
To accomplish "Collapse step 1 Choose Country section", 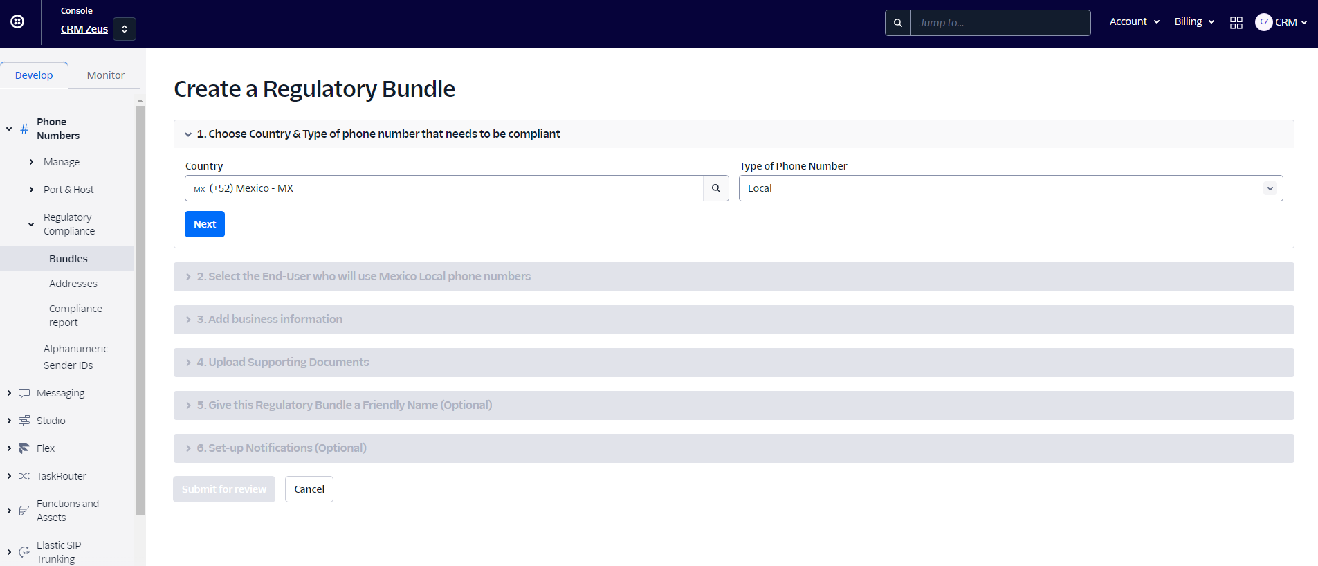I will coord(188,134).
